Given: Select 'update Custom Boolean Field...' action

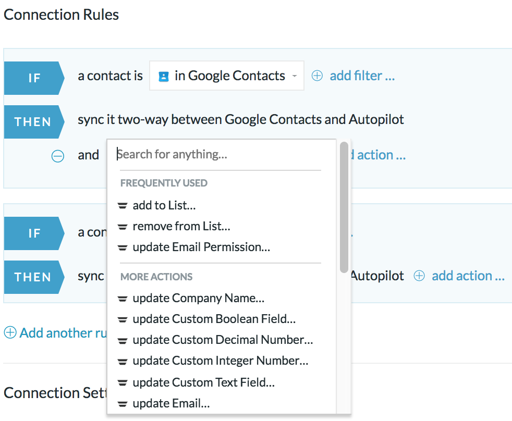Looking at the screenshot, I should coord(214,319).
